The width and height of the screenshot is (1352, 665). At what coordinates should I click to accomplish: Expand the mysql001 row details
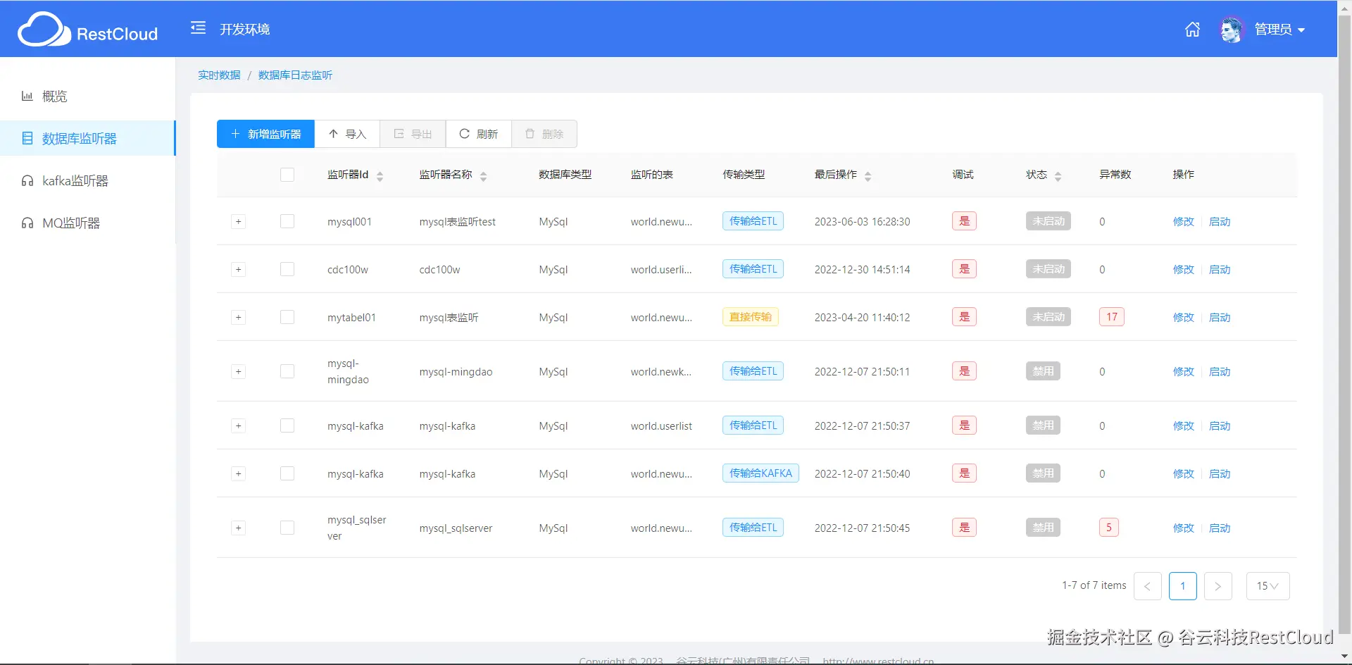[x=239, y=222]
